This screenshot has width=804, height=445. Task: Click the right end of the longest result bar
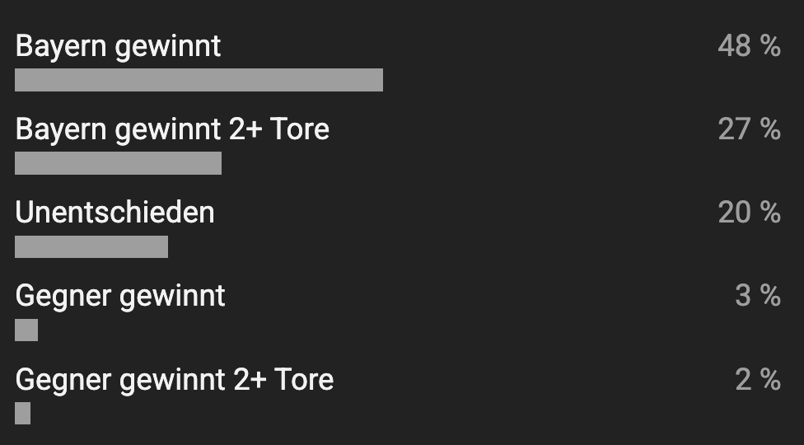[377, 80]
